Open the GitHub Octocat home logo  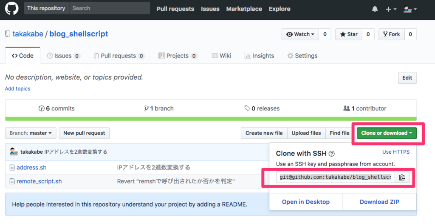point(11,8)
